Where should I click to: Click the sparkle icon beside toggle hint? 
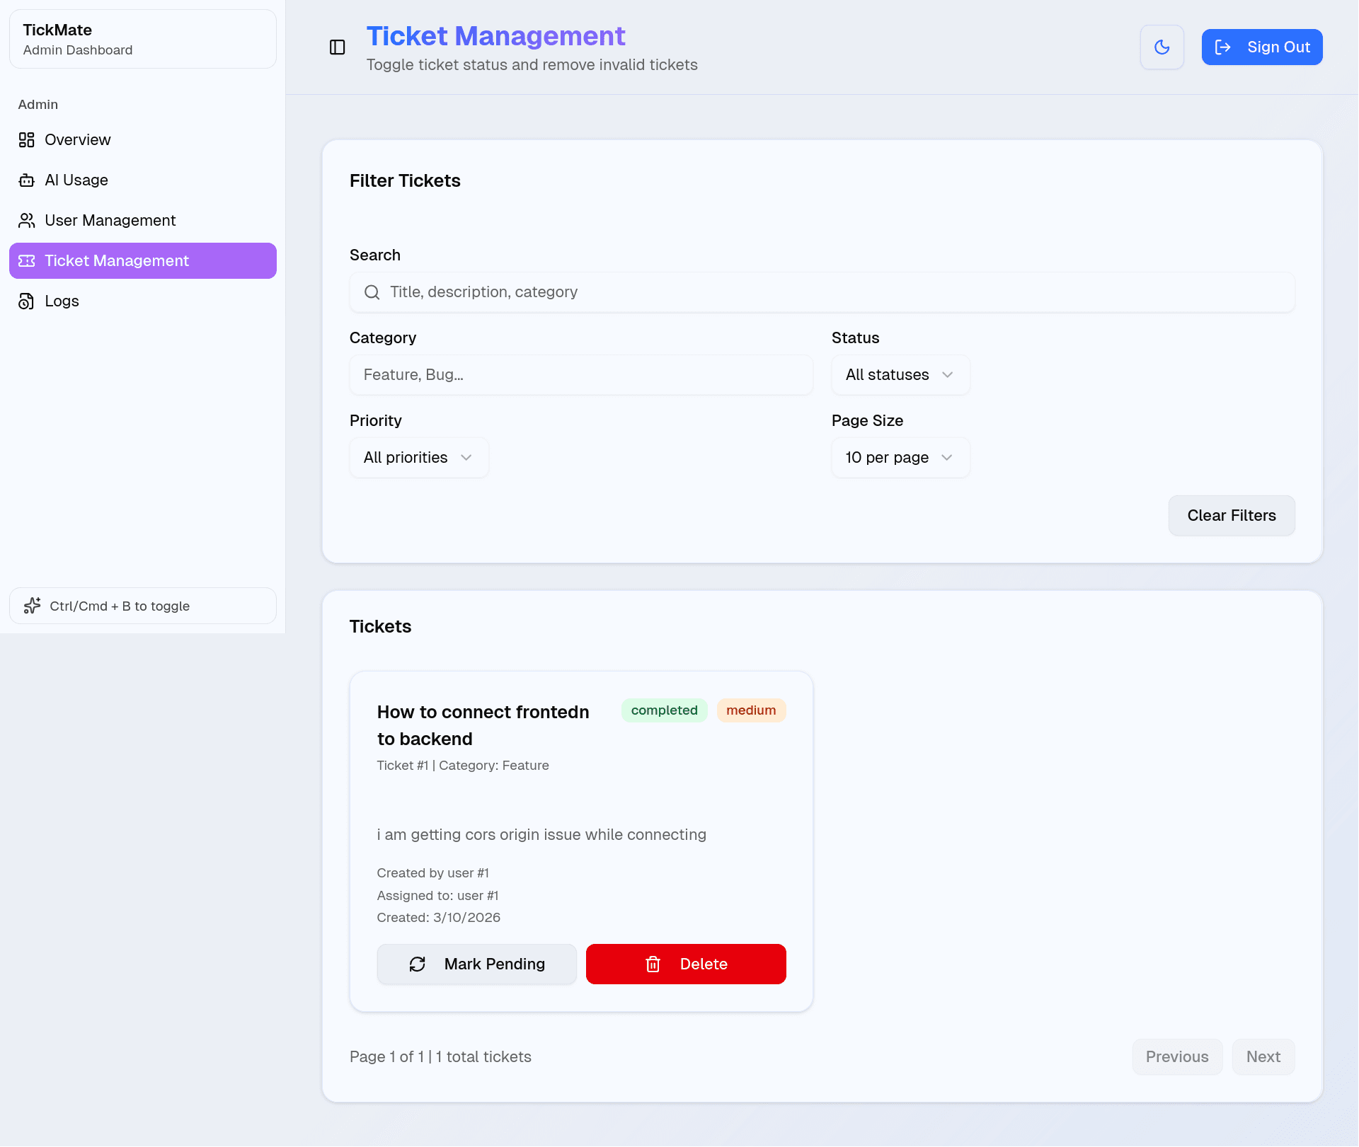[33, 606]
